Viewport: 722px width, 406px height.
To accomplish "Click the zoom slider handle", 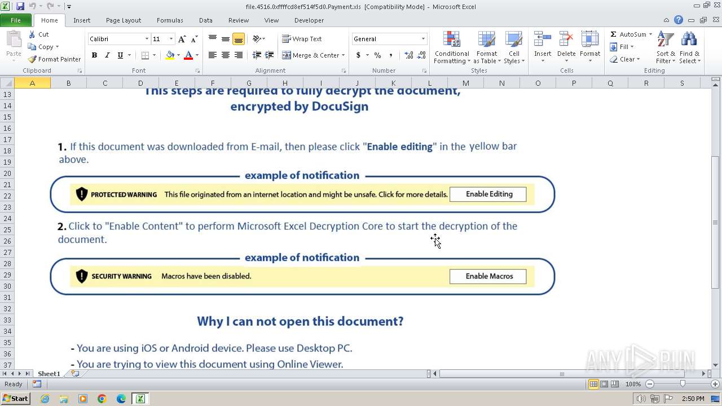I will pyautogui.click(x=683, y=384).
